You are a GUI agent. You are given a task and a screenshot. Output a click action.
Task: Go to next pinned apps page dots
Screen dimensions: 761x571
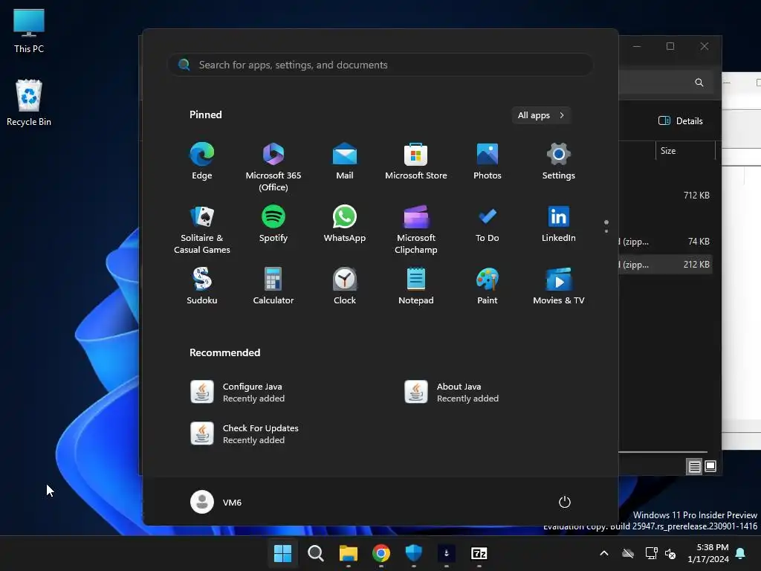coord(606,226)
